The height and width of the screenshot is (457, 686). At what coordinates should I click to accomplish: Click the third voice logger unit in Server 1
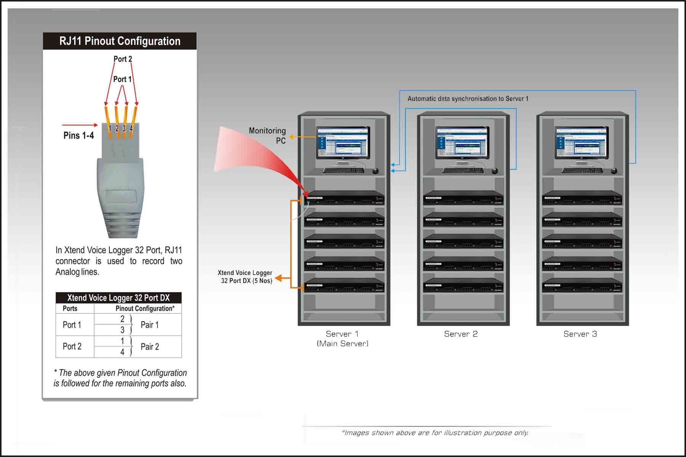pos(345,241)
